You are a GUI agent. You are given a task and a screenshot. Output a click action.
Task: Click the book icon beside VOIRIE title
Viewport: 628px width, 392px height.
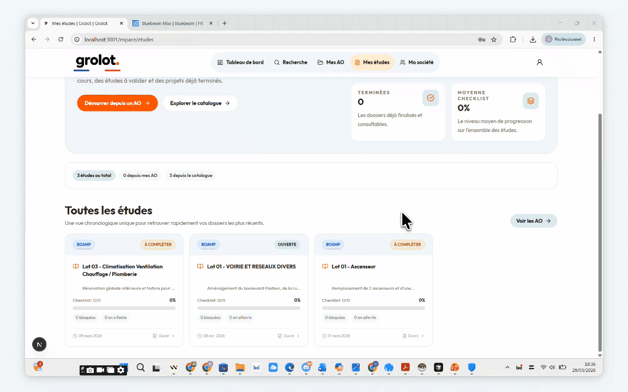tap(200, 266)
